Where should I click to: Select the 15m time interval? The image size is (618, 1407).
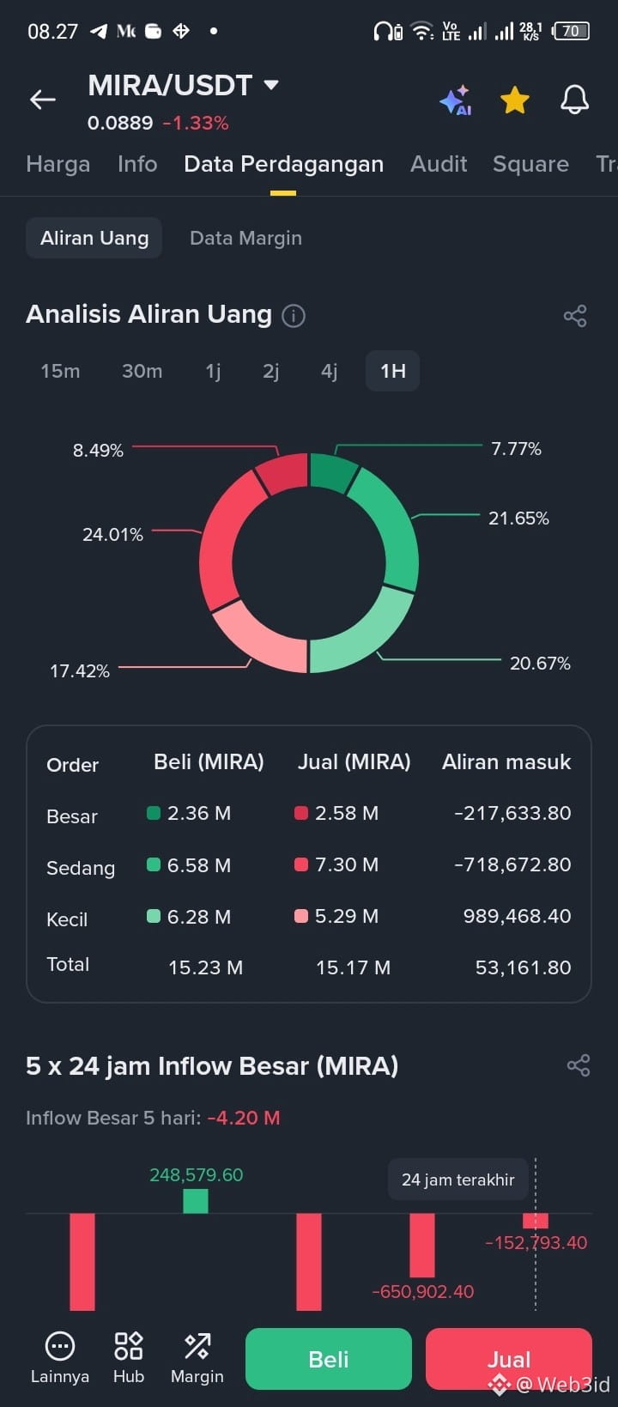(60, 371)
